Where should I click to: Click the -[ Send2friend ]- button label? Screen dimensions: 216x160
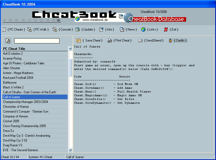(154, 40)
